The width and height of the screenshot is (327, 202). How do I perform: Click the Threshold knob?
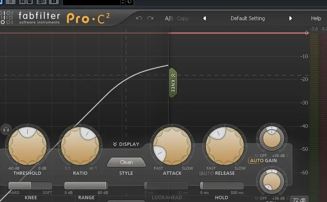pos(27,146)
